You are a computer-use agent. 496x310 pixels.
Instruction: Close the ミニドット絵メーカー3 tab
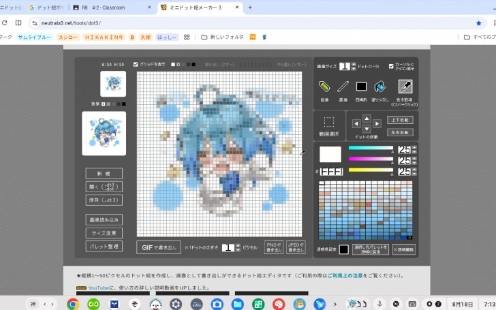237,7
